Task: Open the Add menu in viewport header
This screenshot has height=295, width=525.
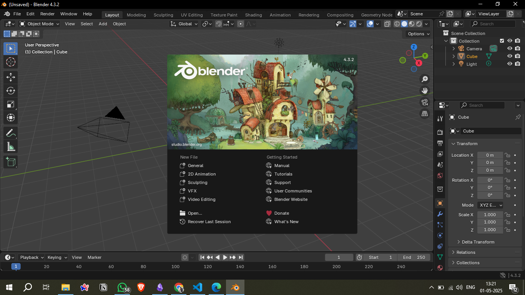Action: 103,24
